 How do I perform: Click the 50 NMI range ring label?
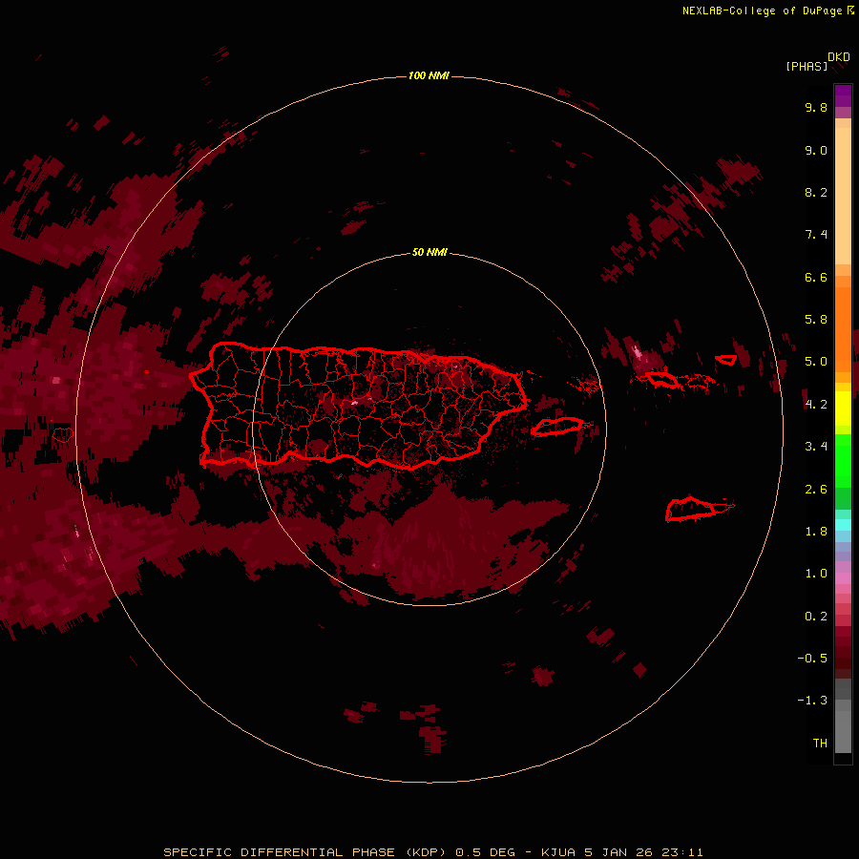tap(429, 252)
